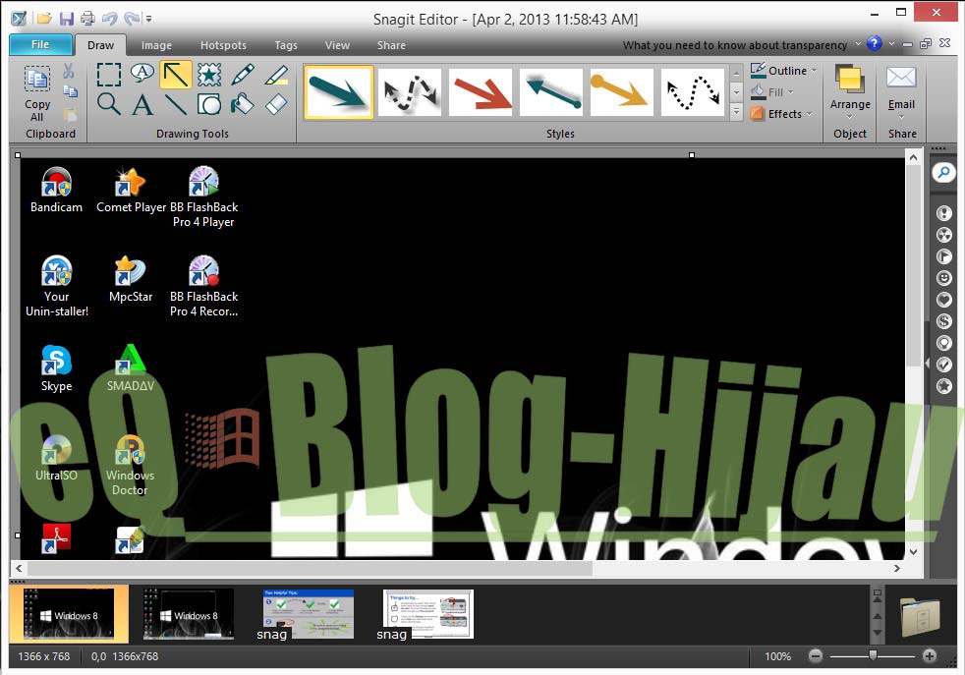Adjust the zoom slider handle
Screen dimensions: 965x675
pos(873,655)
